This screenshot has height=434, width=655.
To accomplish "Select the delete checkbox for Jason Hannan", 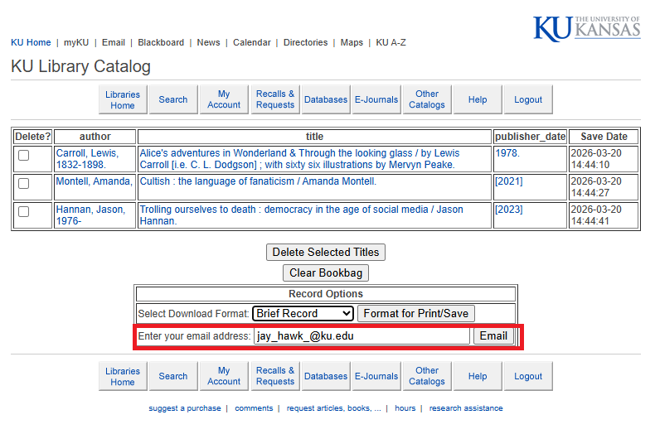I will pyautogui.click(x=24, y=211).
